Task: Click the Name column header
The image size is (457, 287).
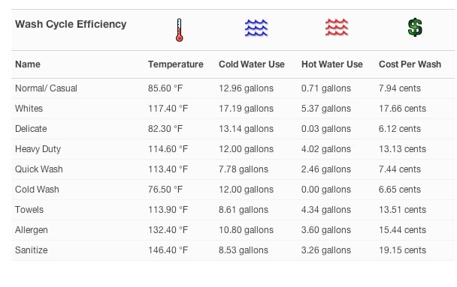Action: tap(28, 64)
